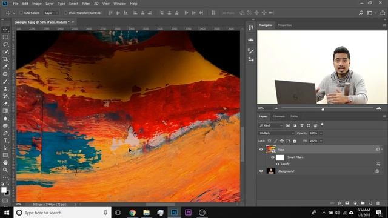Hide the Face layer
The width and height of the screenshot is (388, 218).
click(261, 150)
